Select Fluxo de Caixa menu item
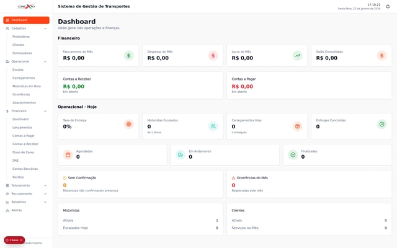This screenshot has height=248, width=397. pos(23,152)
